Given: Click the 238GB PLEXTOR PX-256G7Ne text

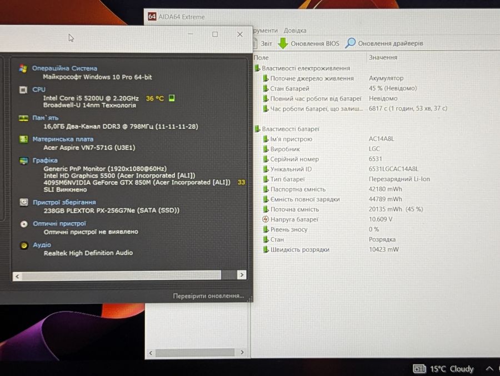Looking at the screenshot, I should click(112, 210).
